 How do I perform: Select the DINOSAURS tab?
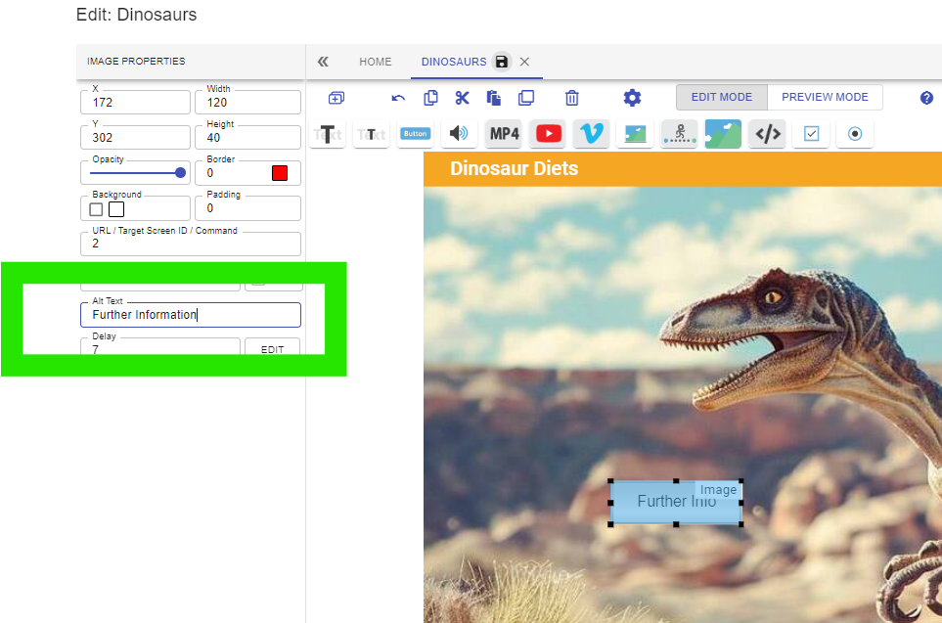(454, 62)
